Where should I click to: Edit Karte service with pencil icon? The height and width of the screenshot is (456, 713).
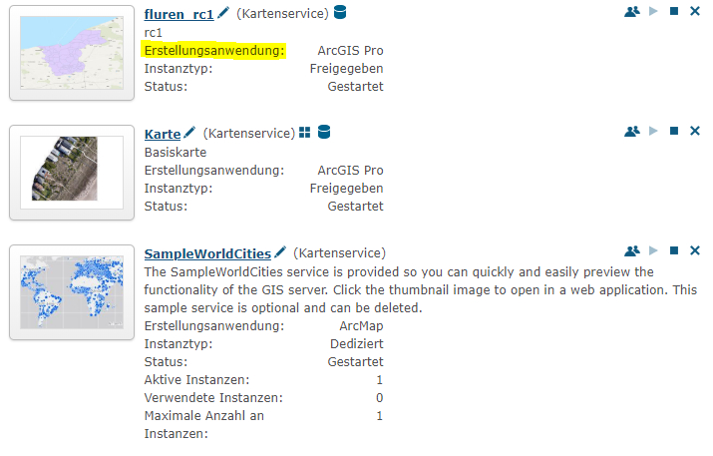tap(189, 133)
